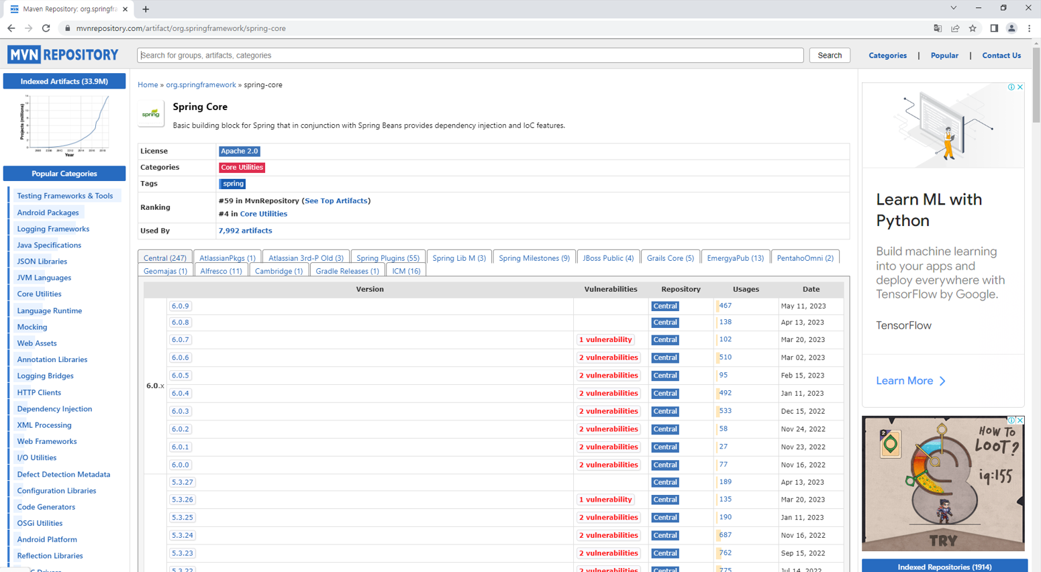Go to Home breadcrumb
The height and width of the screenshot is (572, 1041).
(x=148, y=85)
